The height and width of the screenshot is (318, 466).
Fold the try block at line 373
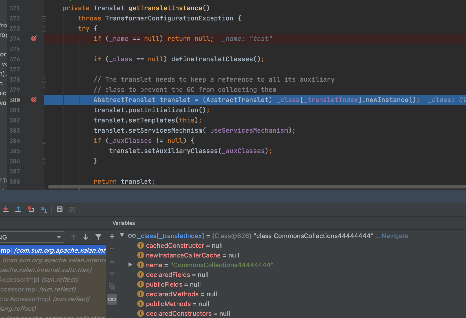point(44,28)
